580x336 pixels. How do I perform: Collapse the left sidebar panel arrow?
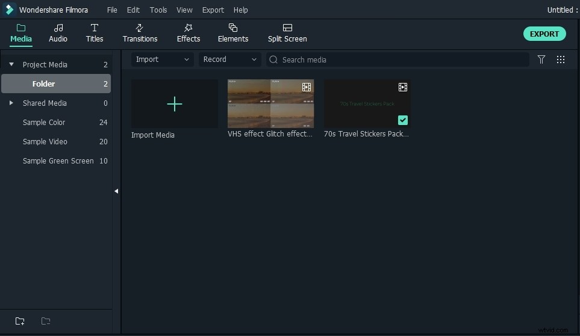point(116,191)
